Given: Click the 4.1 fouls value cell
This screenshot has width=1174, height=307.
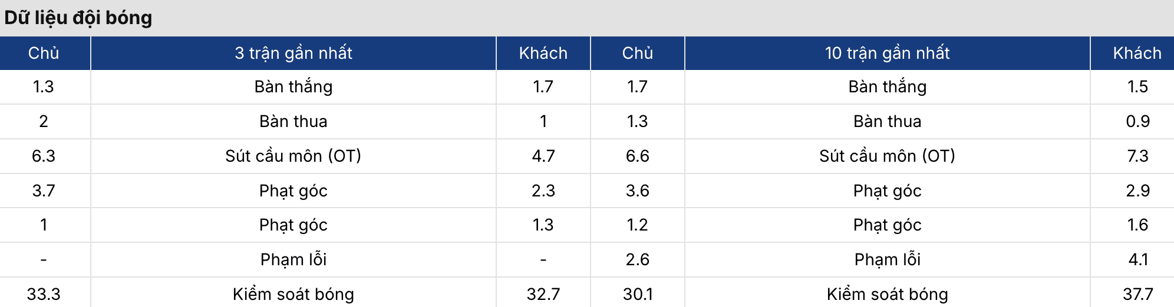Looking at the screenshot, I should tap(1137, 259).
